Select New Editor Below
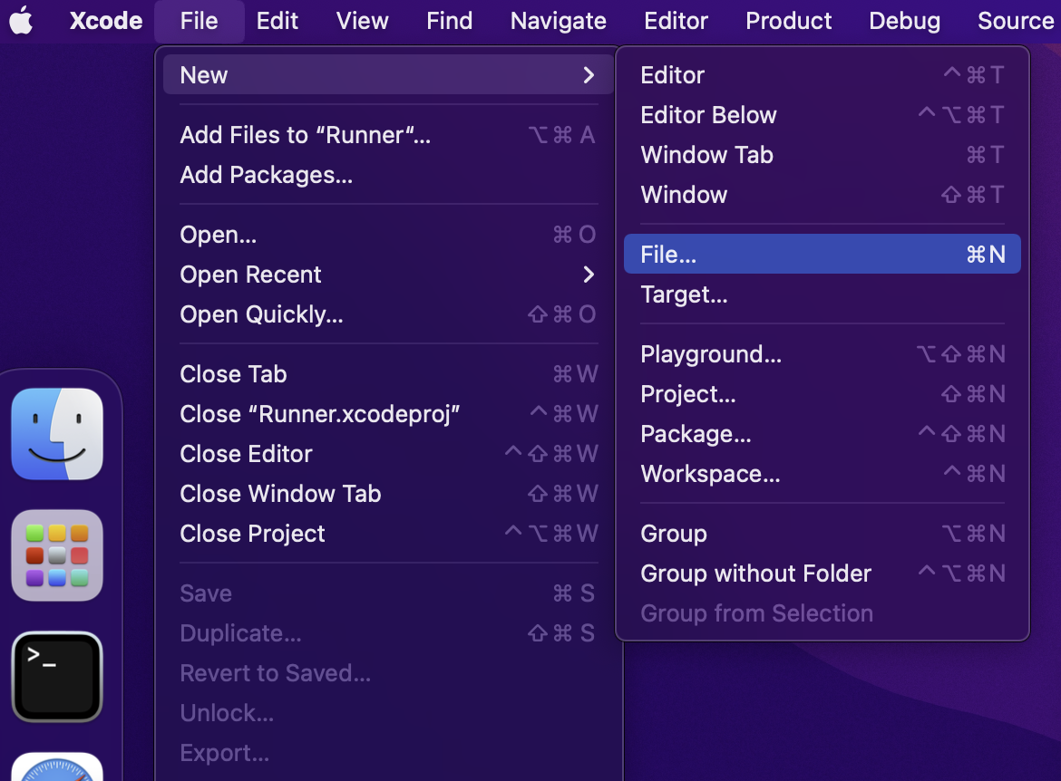 pos(823,114)
